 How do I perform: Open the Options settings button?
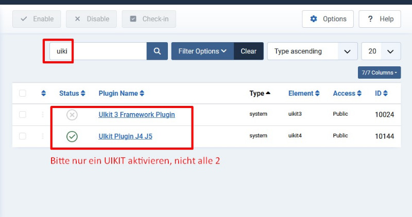(328, 19)
